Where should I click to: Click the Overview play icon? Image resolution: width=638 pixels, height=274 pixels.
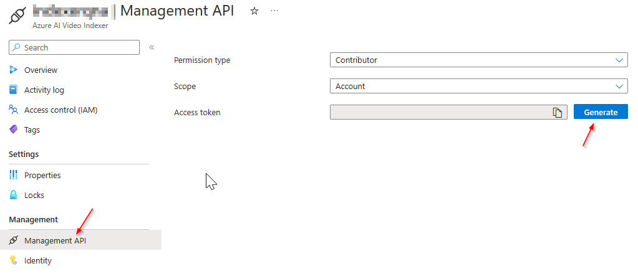(14, 70)
